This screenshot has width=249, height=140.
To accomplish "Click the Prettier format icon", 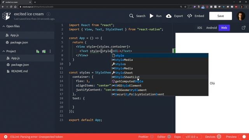I will (152, 136).
